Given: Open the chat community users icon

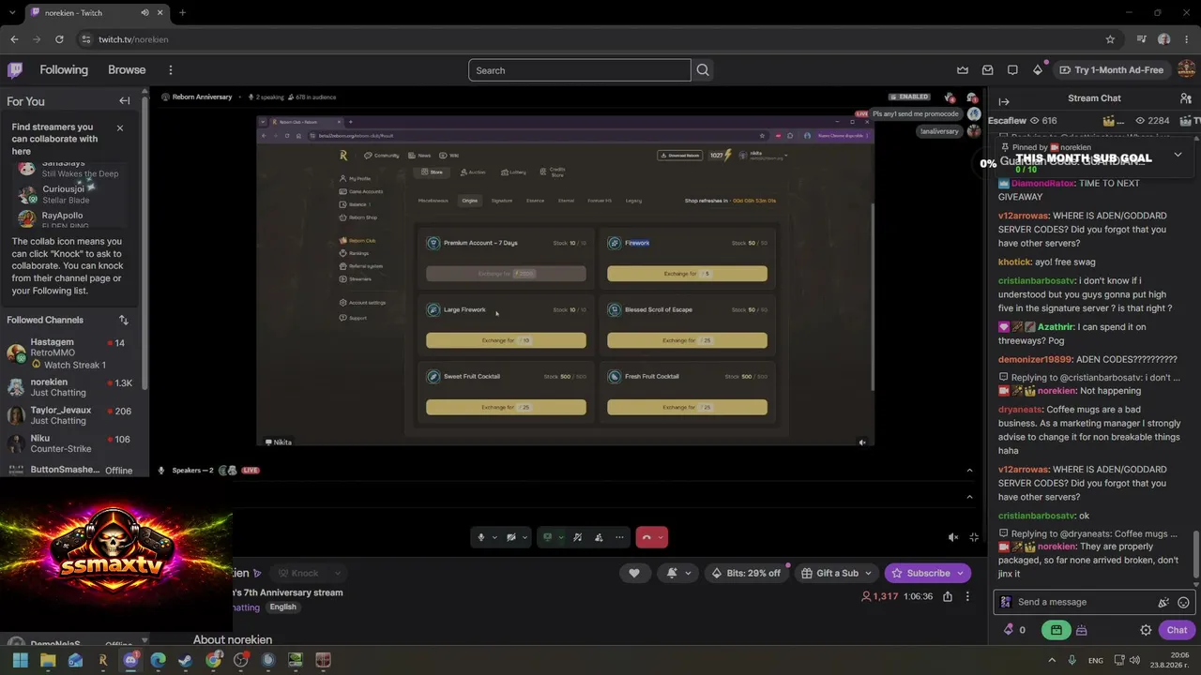Looking at the screenshot, I should (1185, 98).
